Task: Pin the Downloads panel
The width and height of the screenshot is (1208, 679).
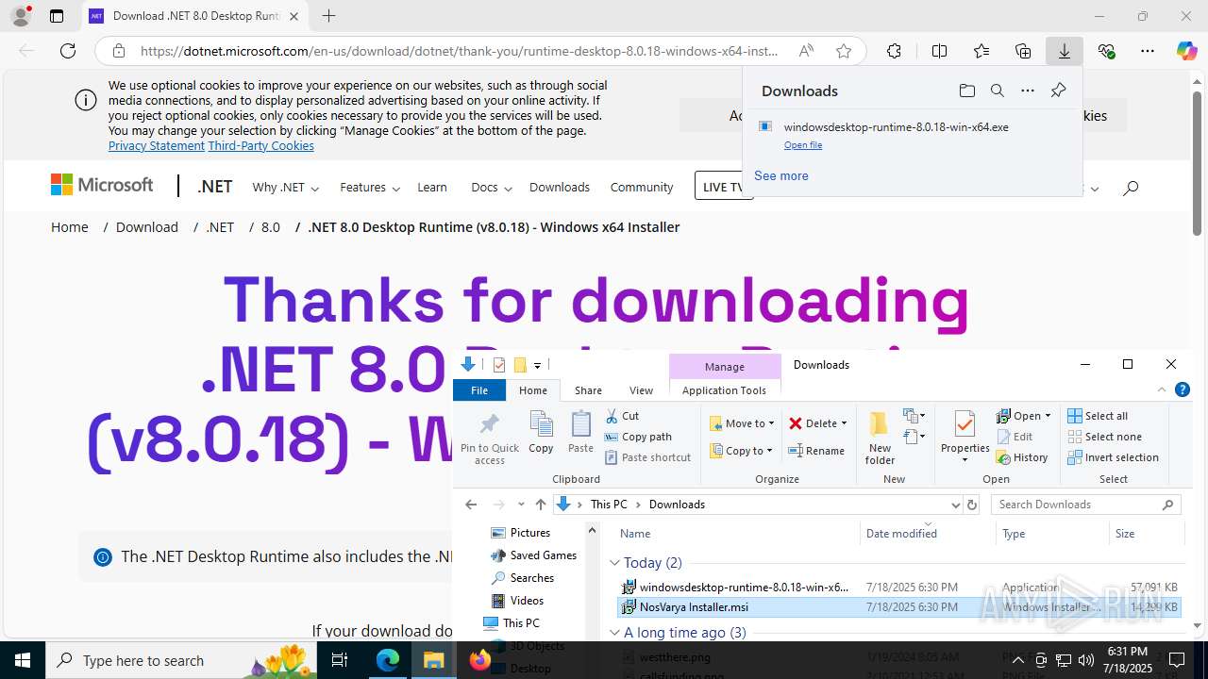Action: [x=1058, y=91]
